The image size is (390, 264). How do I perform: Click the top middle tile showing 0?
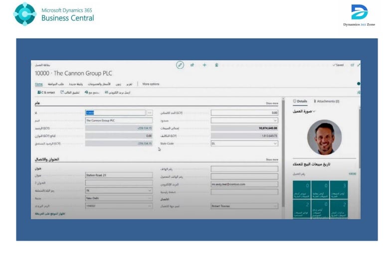tap(320, 190)
